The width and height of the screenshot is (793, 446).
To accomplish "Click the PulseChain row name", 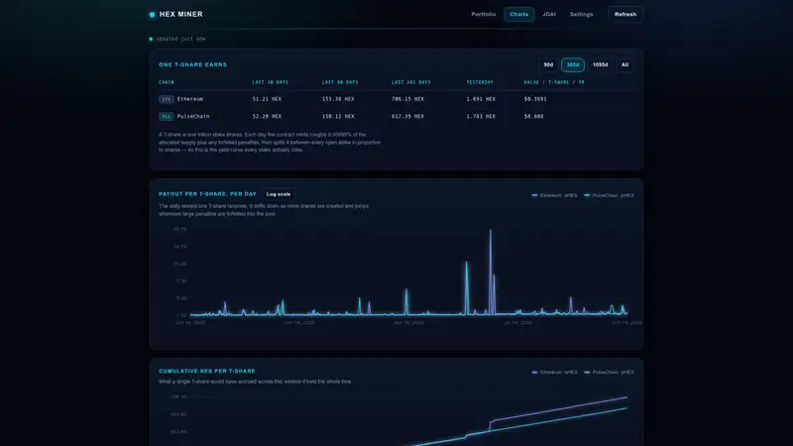I will click(193, 116).
